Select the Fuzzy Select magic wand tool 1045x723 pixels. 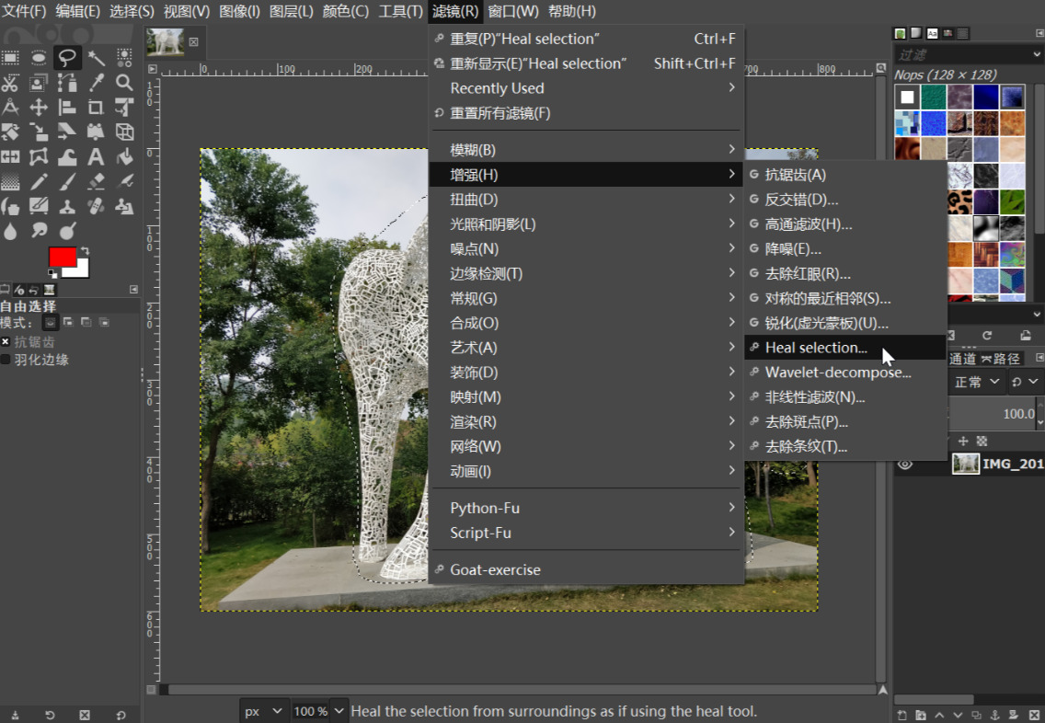click(x=96, y=58)
